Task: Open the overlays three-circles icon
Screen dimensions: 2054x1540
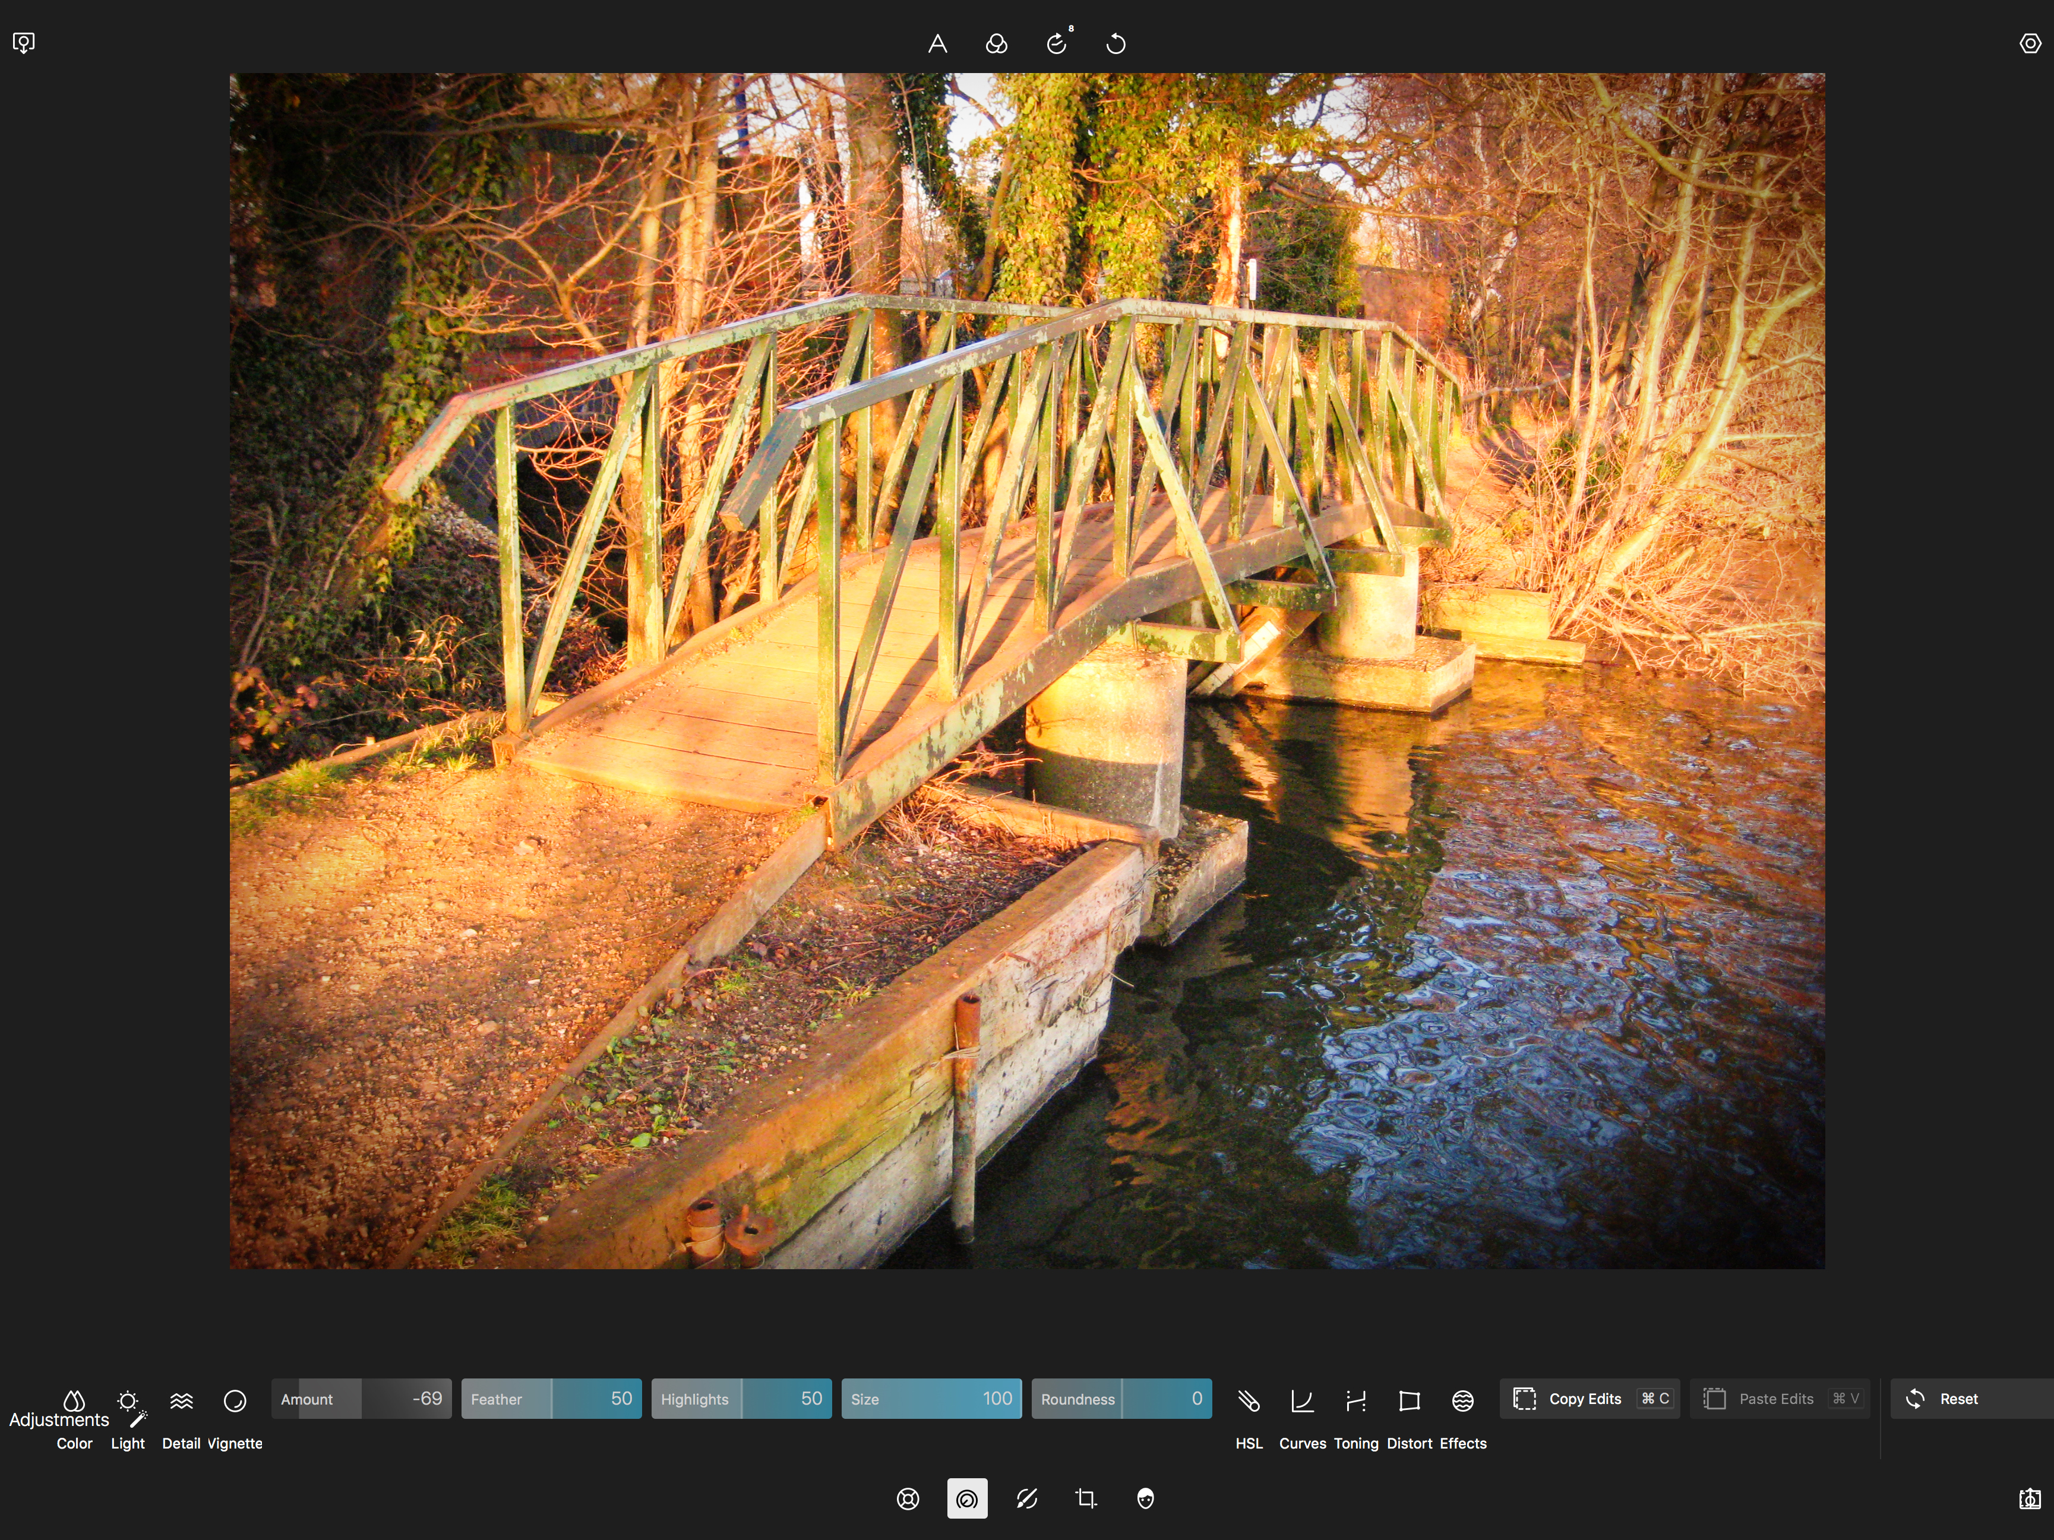Action: tap(996, 43)
